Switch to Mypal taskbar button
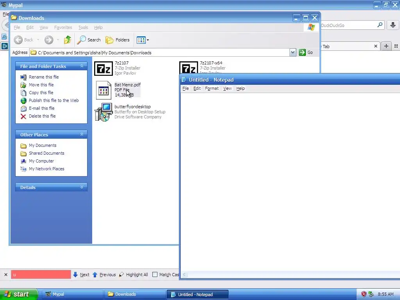The height and width of the screenshot is (300, 400). tap(72, 294)
